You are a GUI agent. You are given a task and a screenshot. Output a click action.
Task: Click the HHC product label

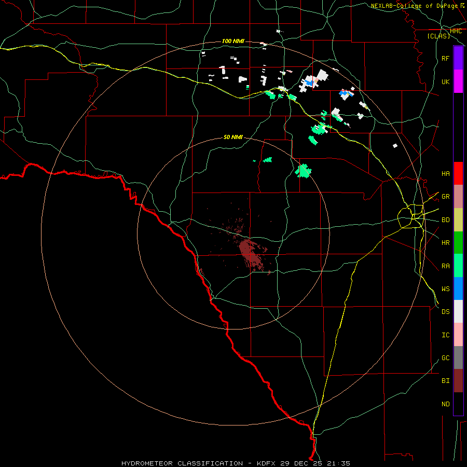point(456,31)
